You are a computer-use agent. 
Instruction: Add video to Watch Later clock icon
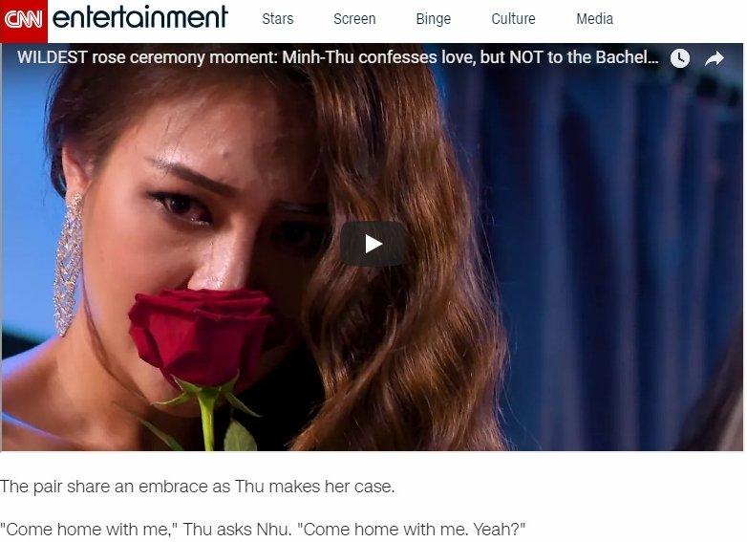coord(680,58)
